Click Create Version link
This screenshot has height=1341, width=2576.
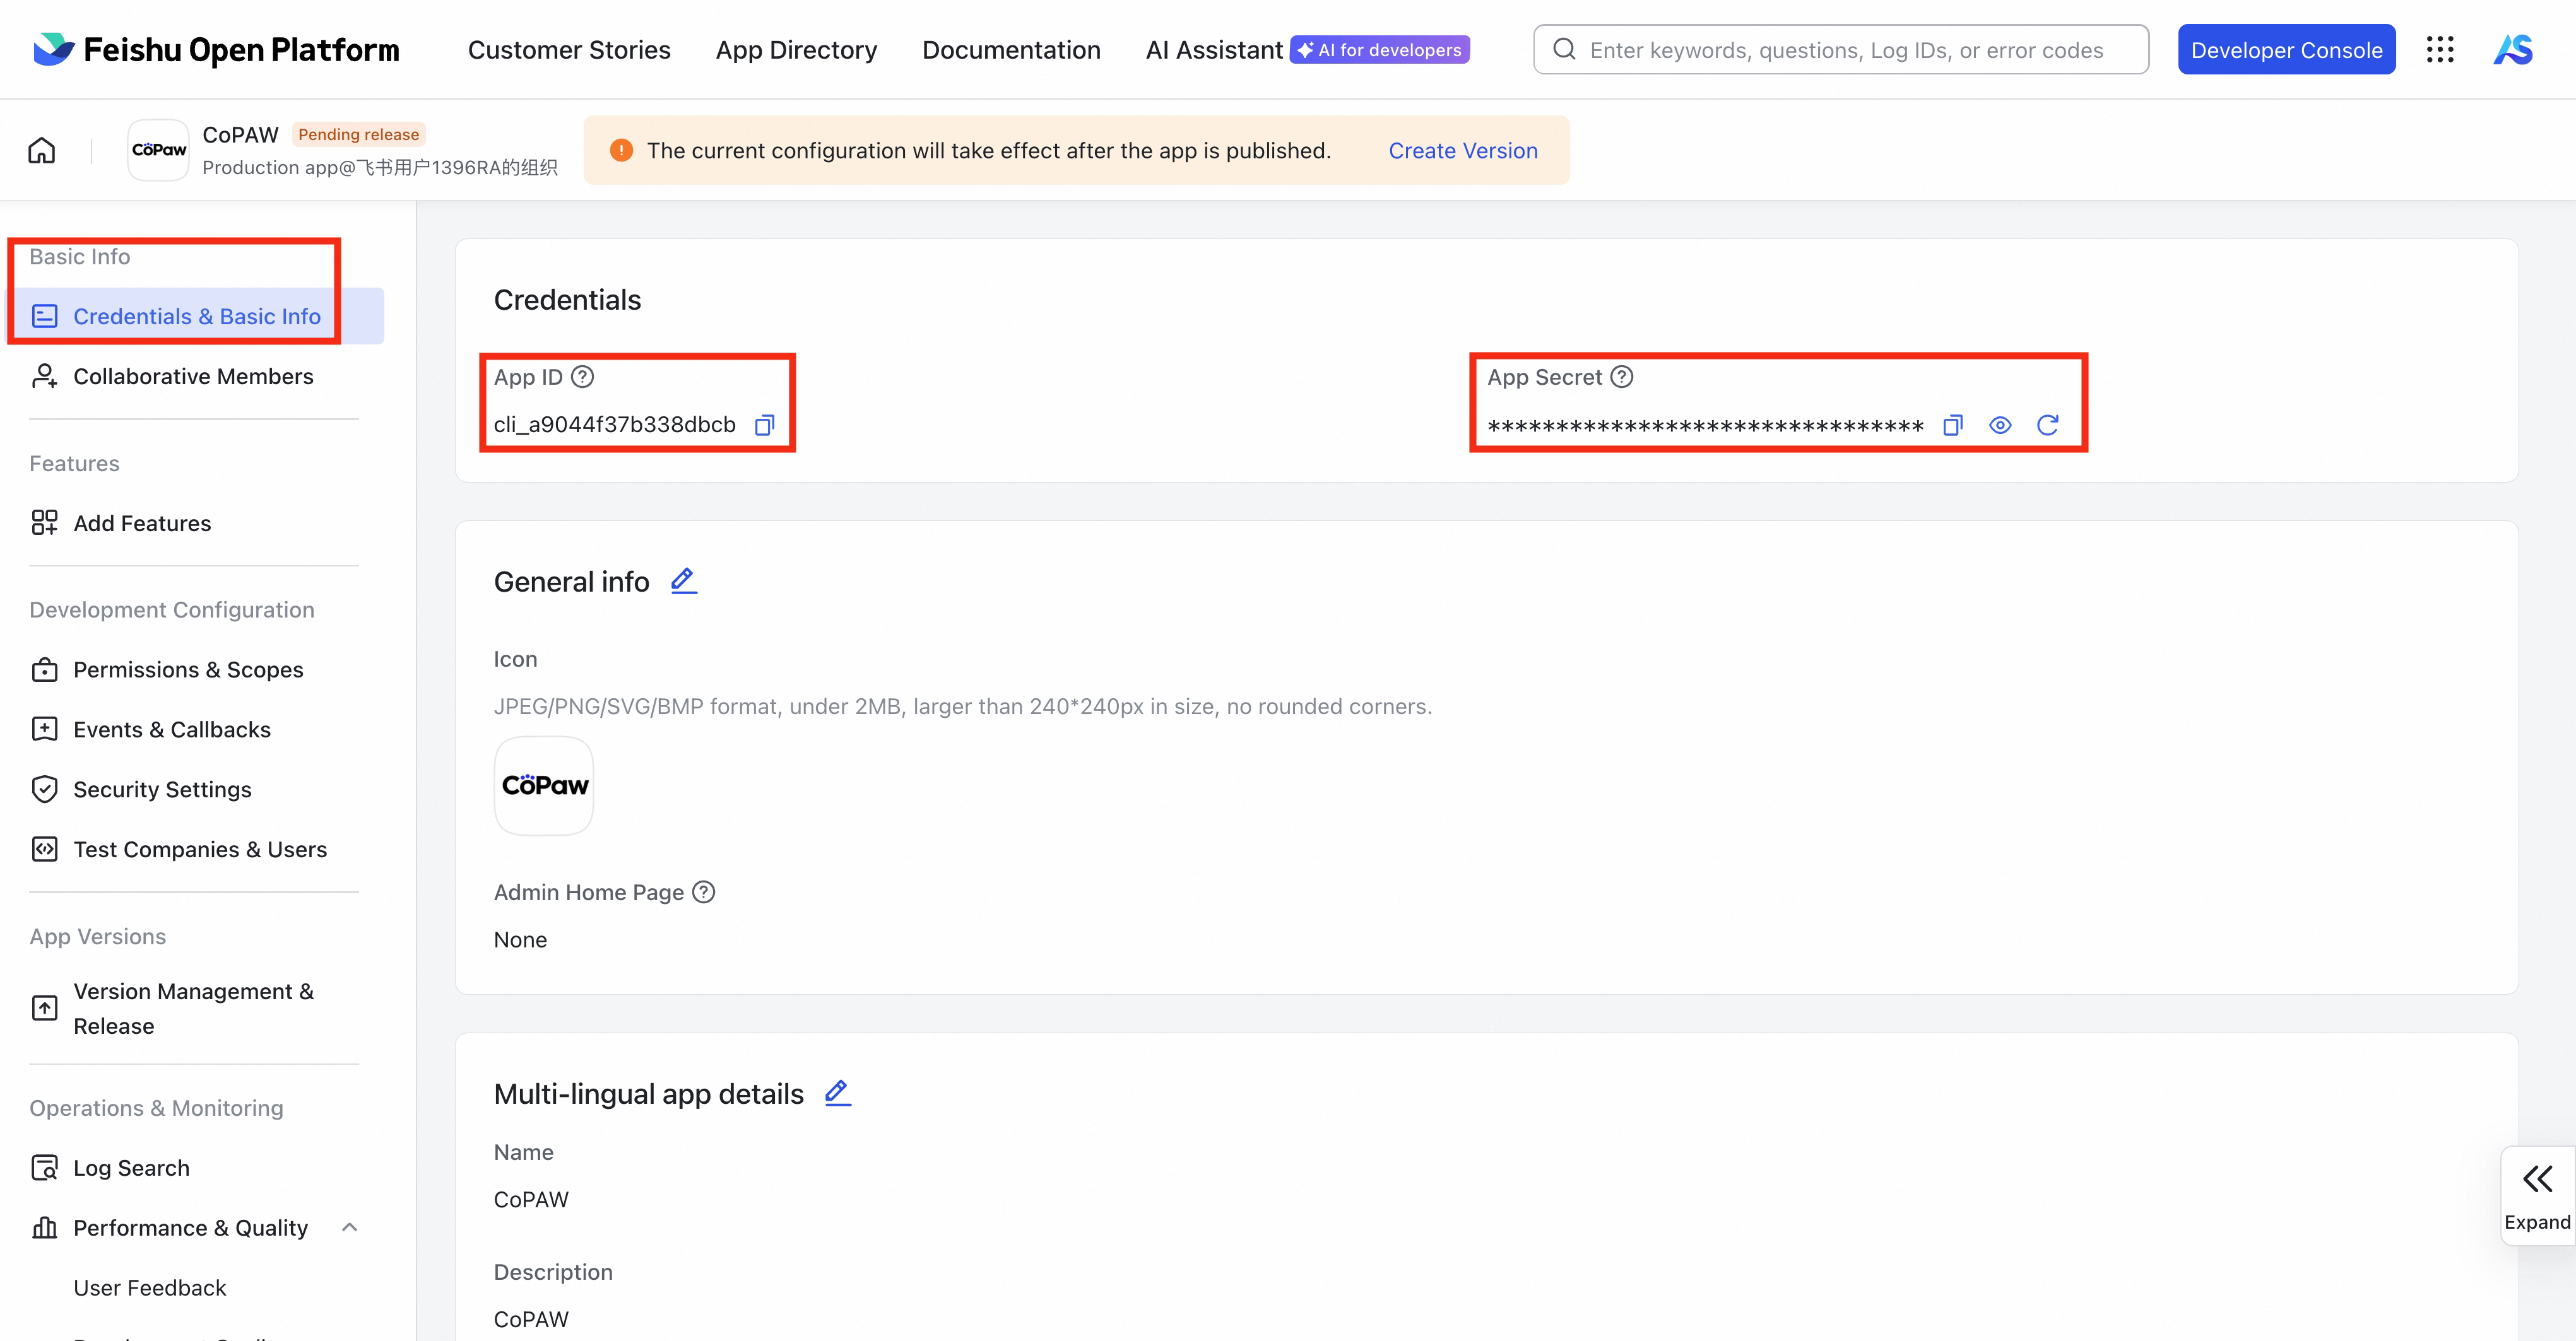coord(1462,150)
